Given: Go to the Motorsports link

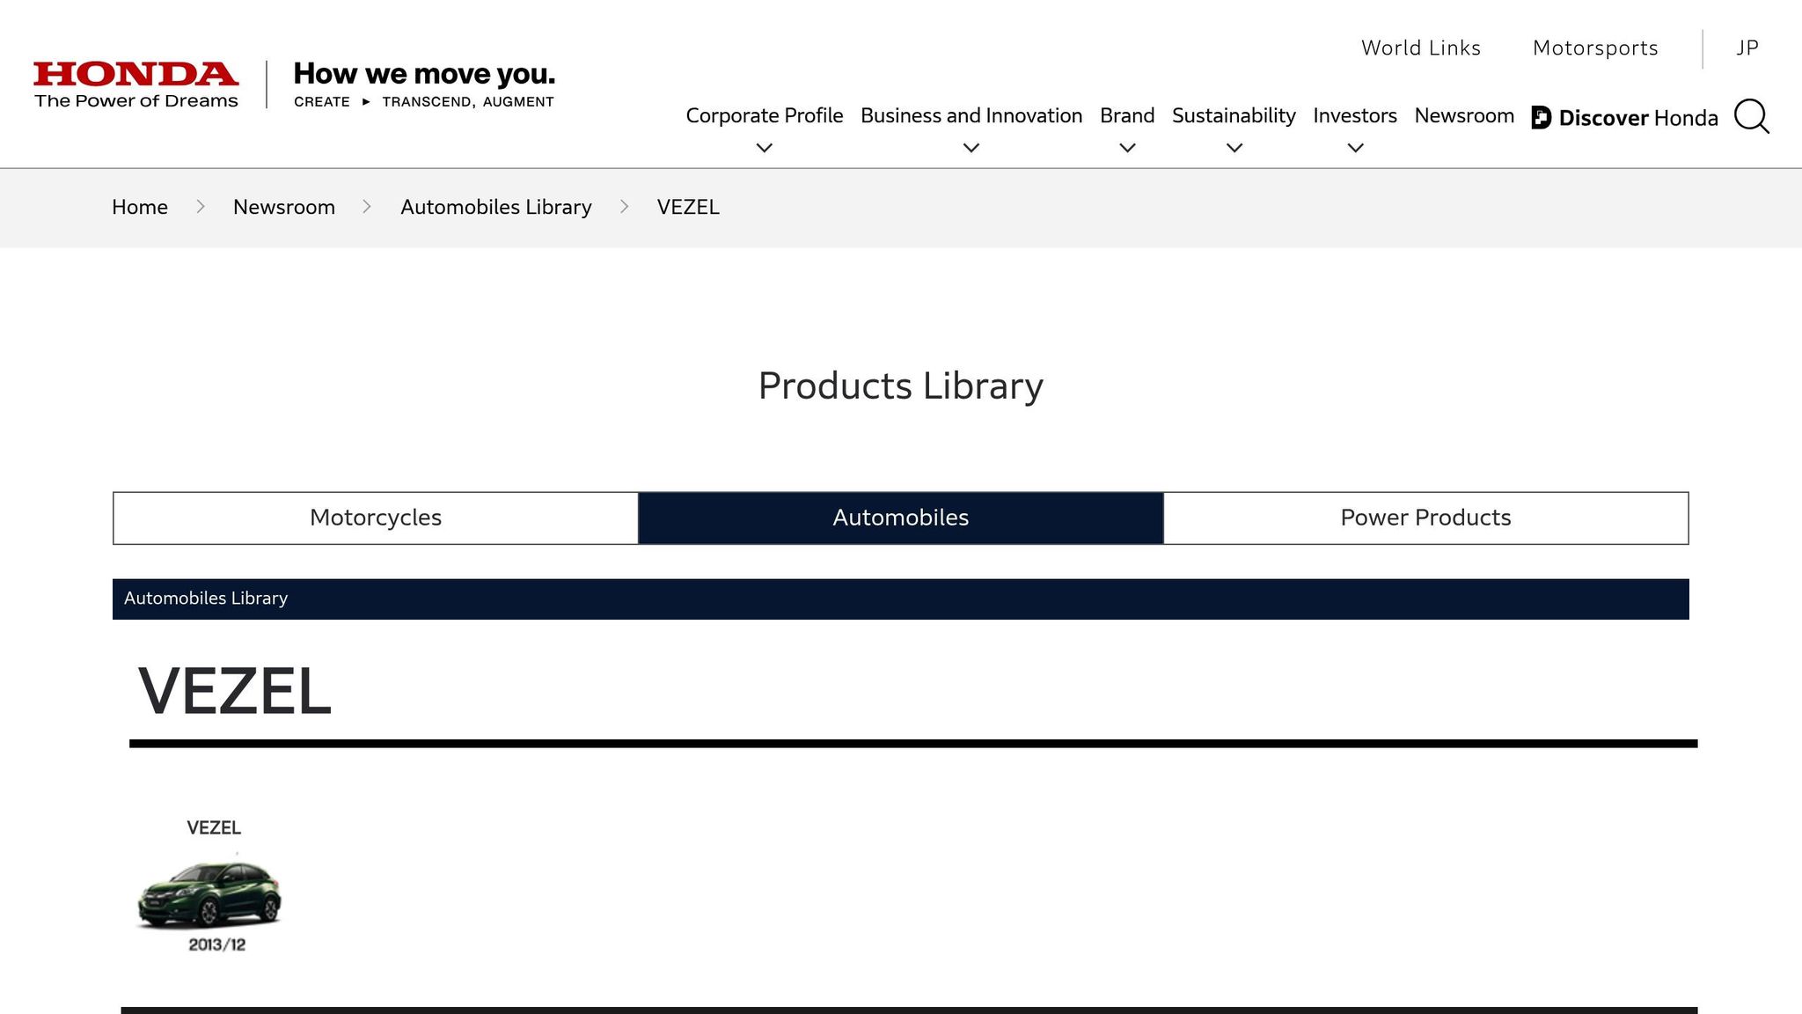Looking at the screenshot, I should (x=1594, y=48).
